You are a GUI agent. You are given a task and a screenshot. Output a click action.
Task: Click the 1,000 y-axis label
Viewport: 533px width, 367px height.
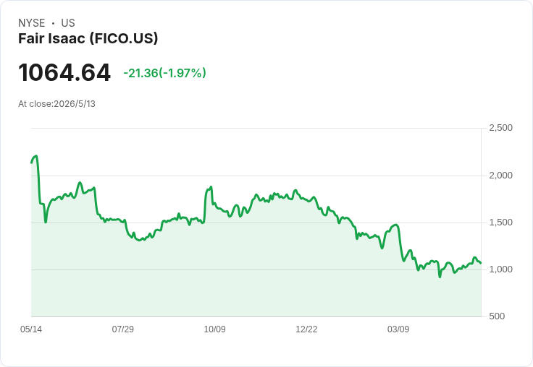(x=500, y=269)
